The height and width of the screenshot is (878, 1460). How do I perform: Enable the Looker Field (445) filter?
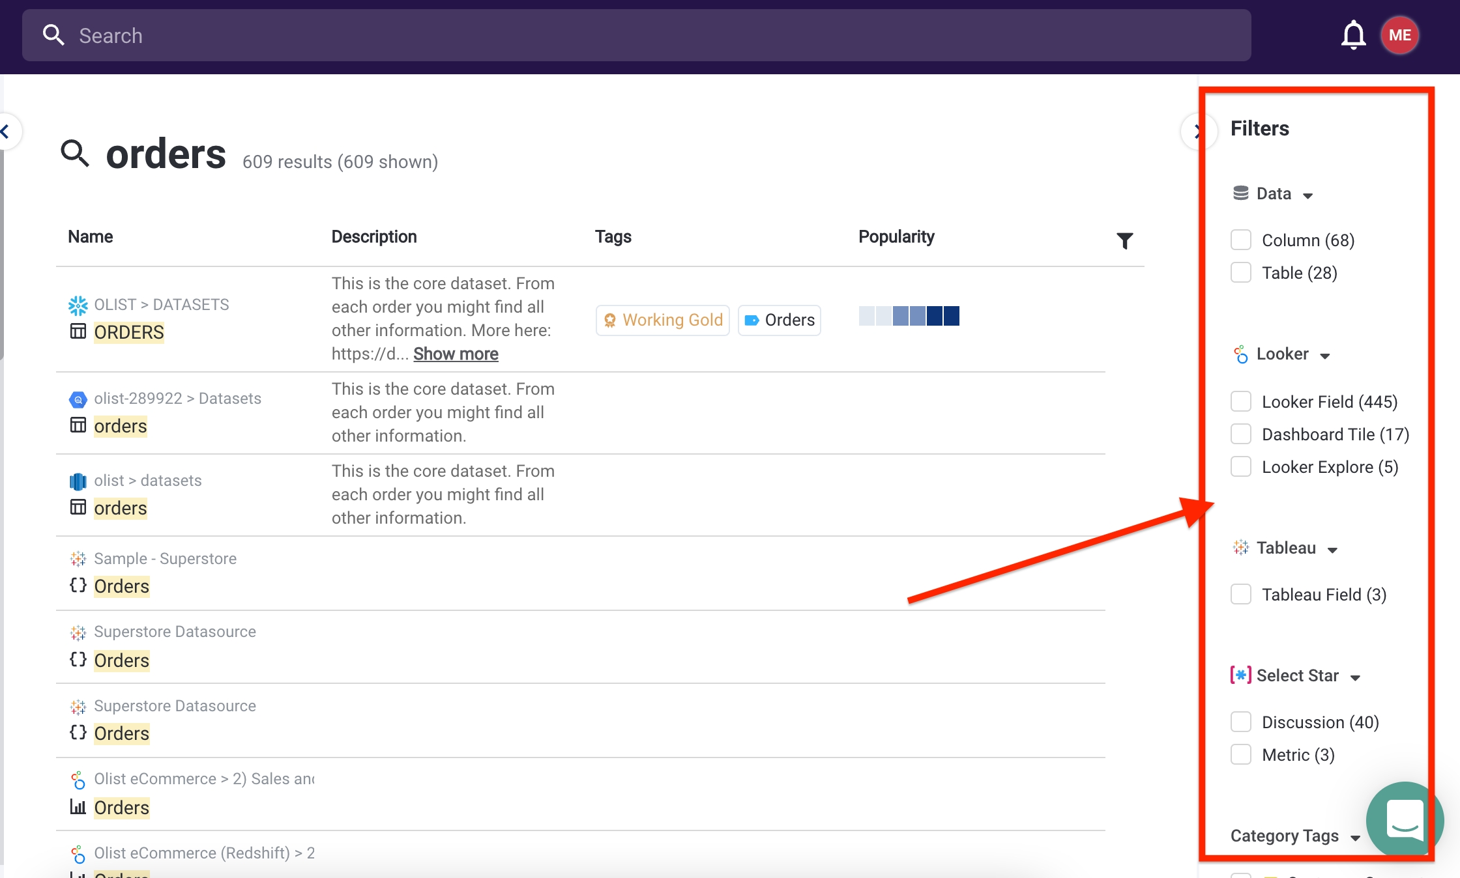tap(1240, 401)
